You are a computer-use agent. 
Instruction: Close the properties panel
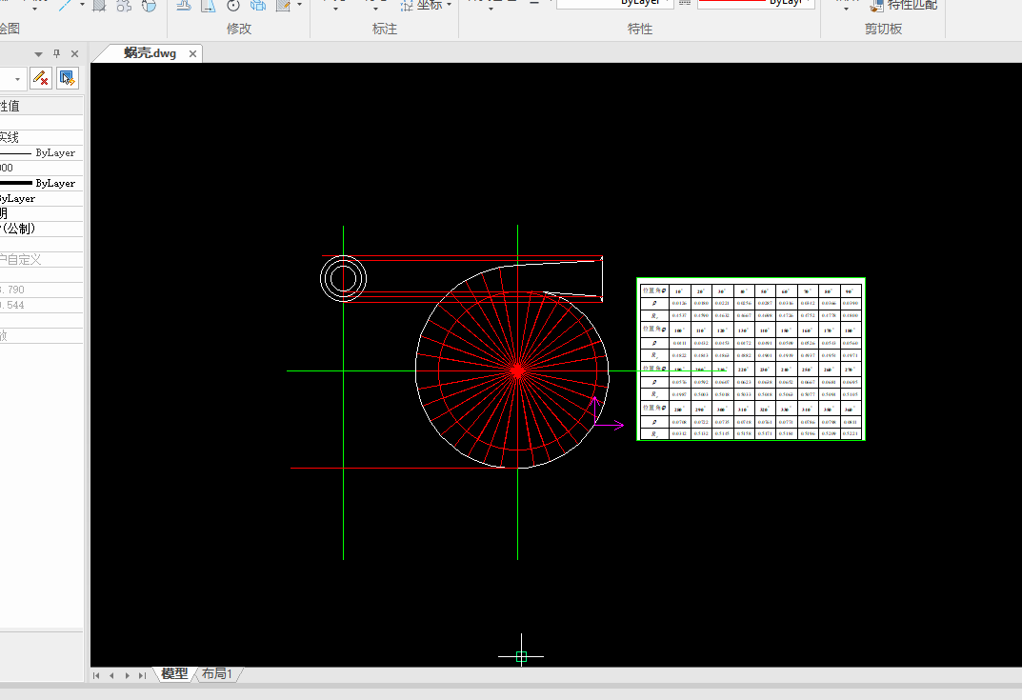[74, 53]
